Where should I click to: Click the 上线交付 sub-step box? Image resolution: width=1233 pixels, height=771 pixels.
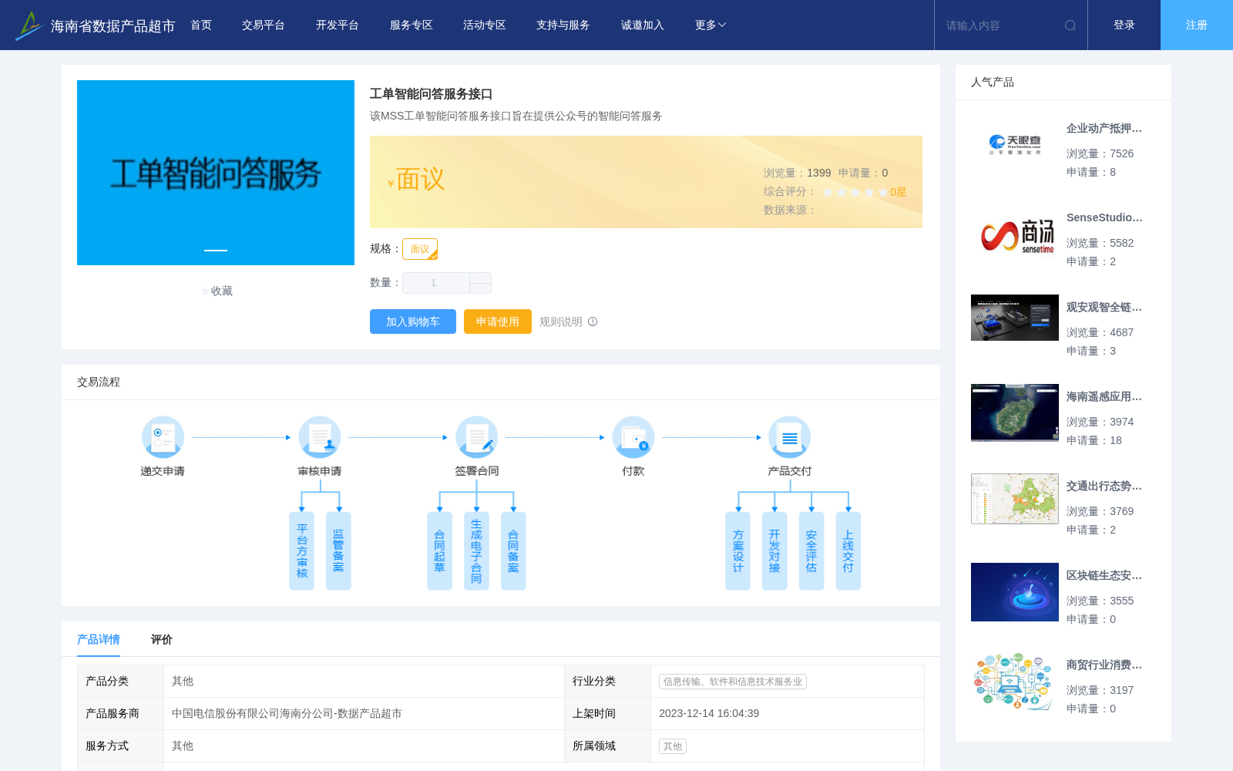click(848, 551)
